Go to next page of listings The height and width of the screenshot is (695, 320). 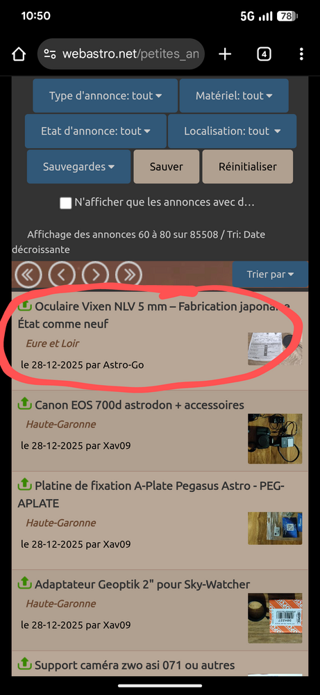coord(96,275)
